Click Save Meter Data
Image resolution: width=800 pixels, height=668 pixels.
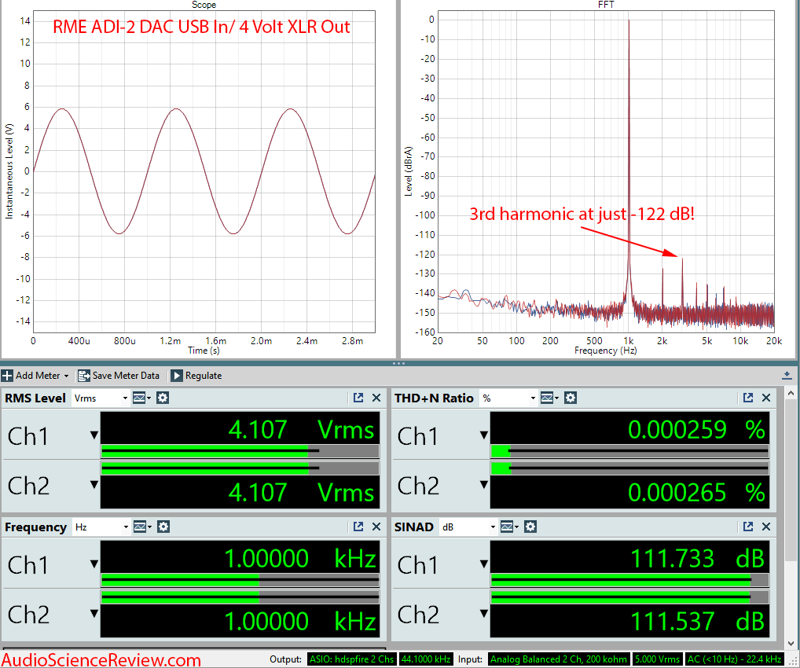tap(119, 376)
